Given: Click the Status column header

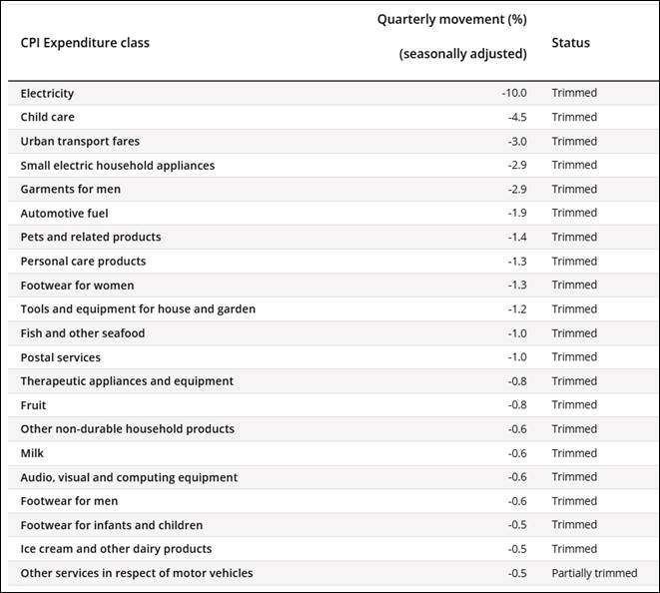Looking at the screenshot, I should 570,43.
